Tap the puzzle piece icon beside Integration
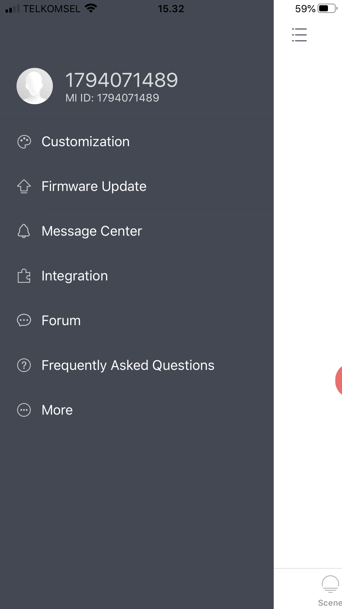Viewport: 342px width, 609px height. pyautogui.click(x=24, y=276)
